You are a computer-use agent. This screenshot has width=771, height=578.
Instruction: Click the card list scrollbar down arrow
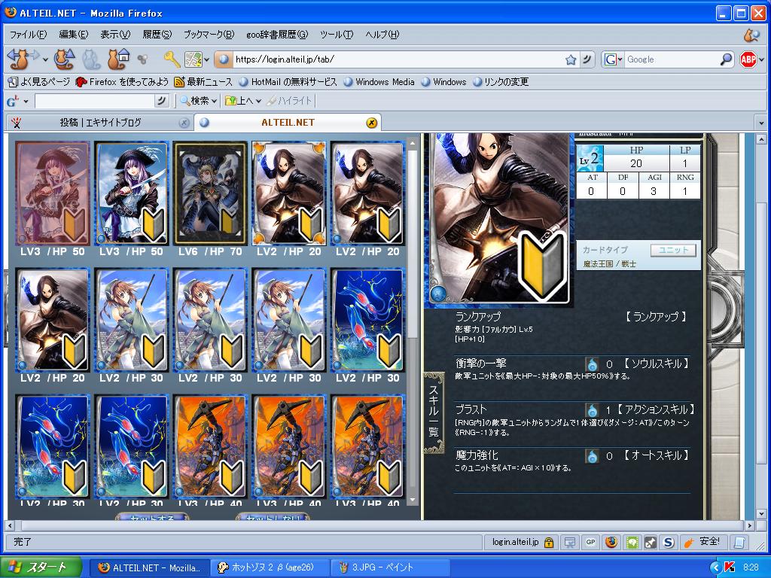[413, 500]
